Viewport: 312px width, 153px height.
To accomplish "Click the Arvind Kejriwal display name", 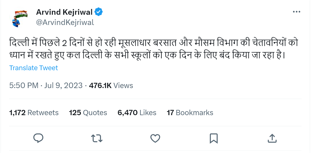I will (64, 12).
